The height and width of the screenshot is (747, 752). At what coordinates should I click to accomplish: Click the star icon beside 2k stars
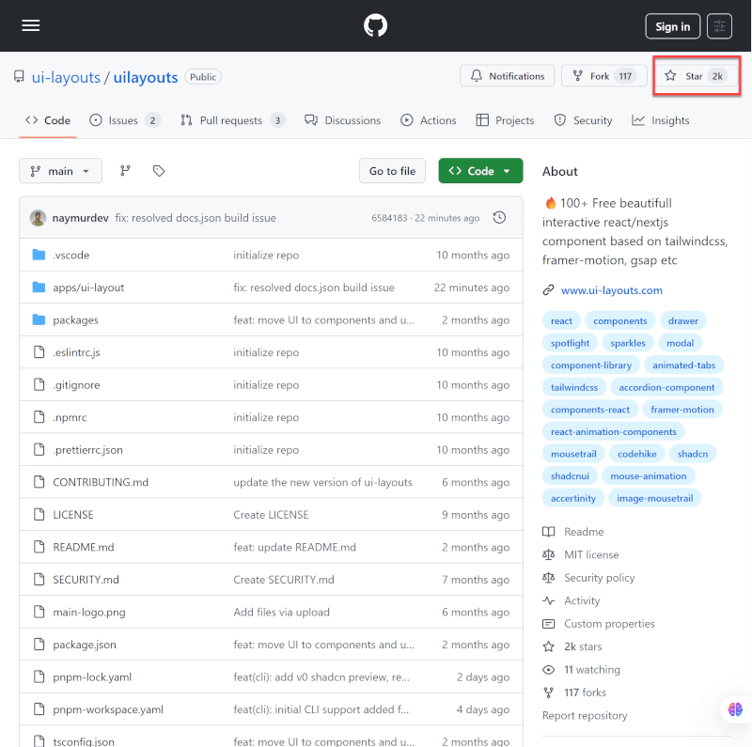coord(548,646)
